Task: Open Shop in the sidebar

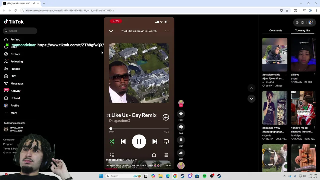Action: tap(14, 47)
